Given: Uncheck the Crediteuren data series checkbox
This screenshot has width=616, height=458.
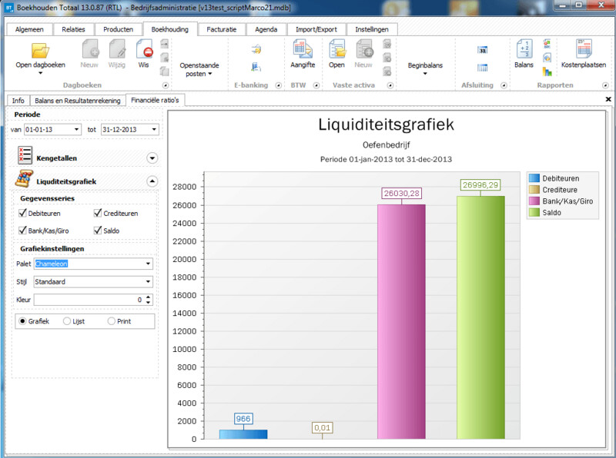Looking at the screenshot, I should coord(98,213).
